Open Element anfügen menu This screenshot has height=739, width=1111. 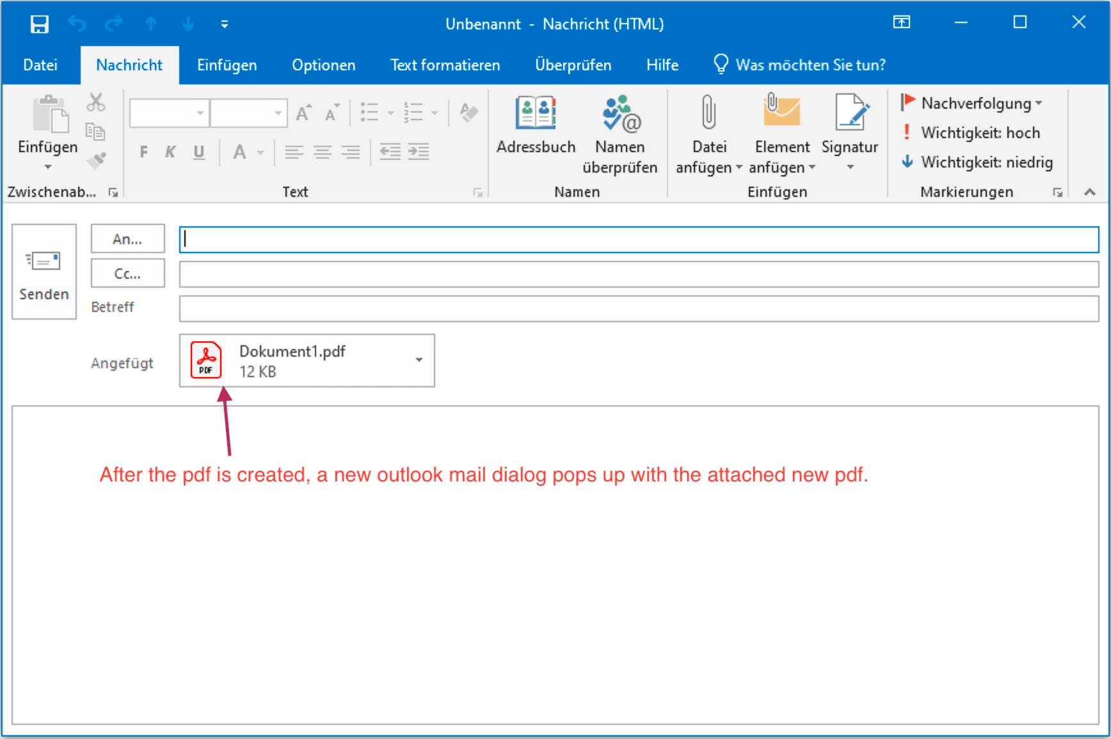[x=782, y=136]
